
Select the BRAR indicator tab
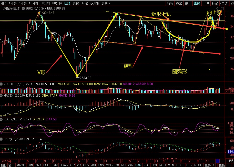click(64, 165)
